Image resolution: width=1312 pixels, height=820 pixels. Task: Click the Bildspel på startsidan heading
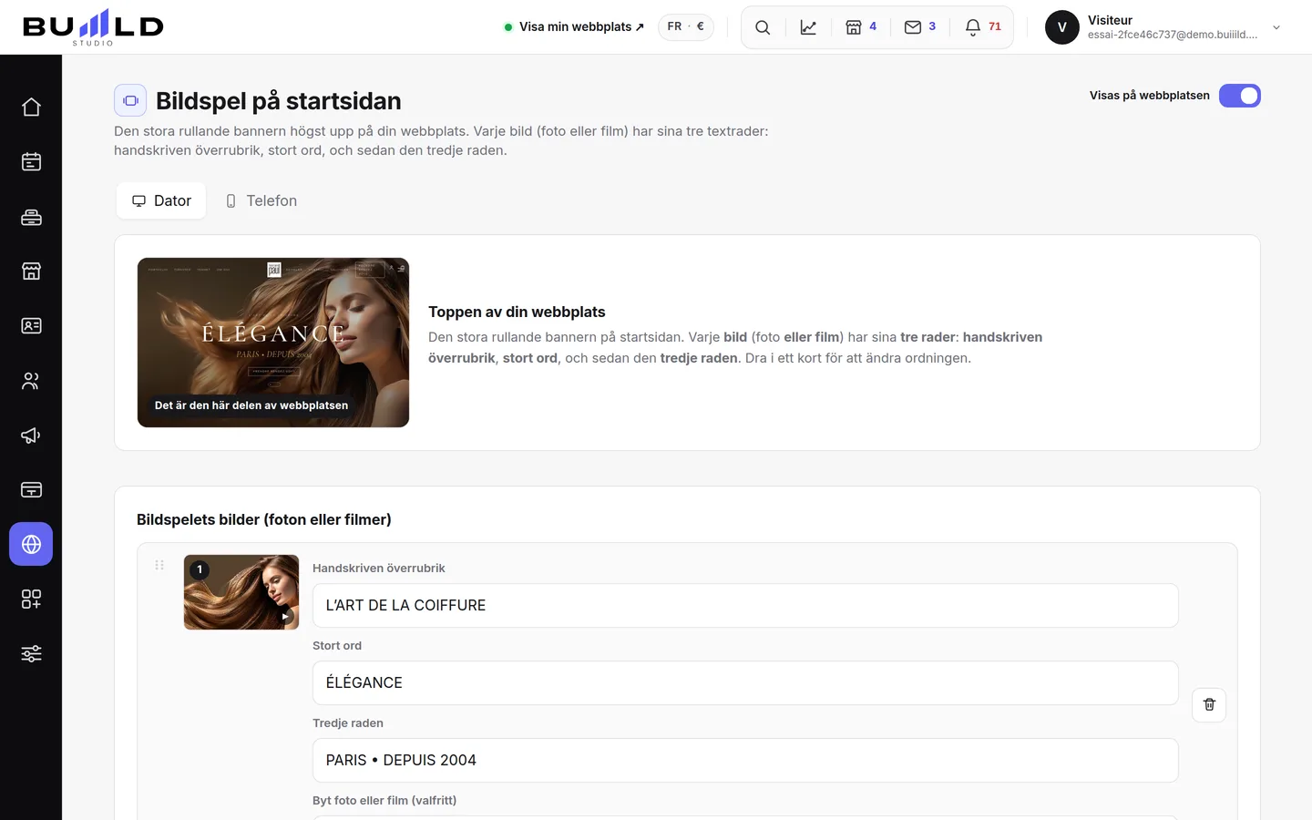(x=279, y=101)
